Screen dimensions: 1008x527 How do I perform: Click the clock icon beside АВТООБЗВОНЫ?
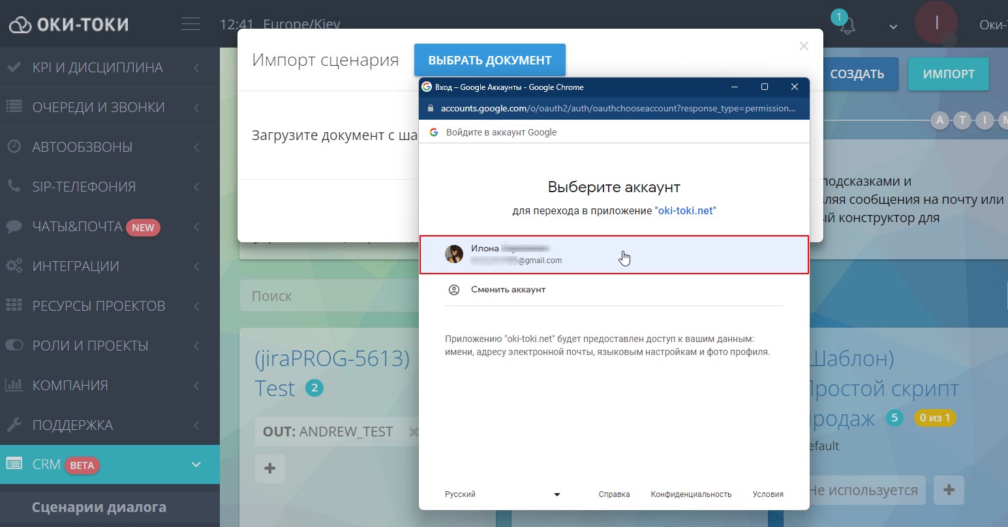point(14,147)
